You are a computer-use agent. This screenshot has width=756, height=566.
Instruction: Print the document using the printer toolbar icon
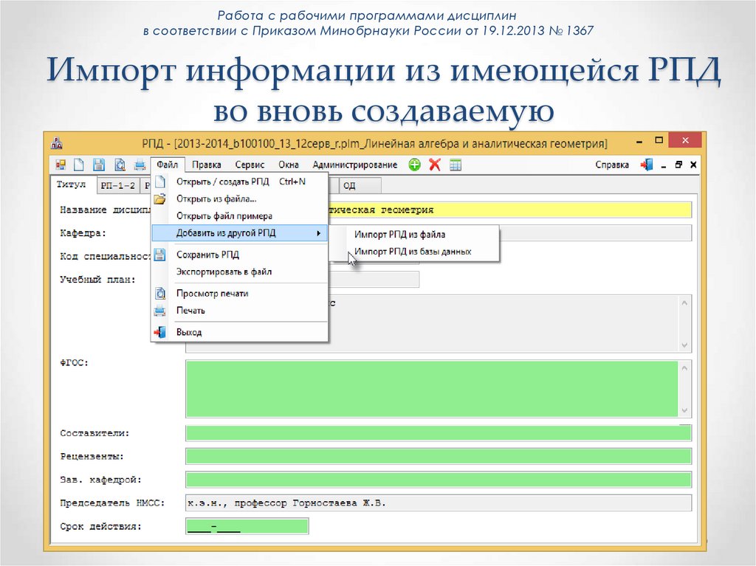(139, 164)
